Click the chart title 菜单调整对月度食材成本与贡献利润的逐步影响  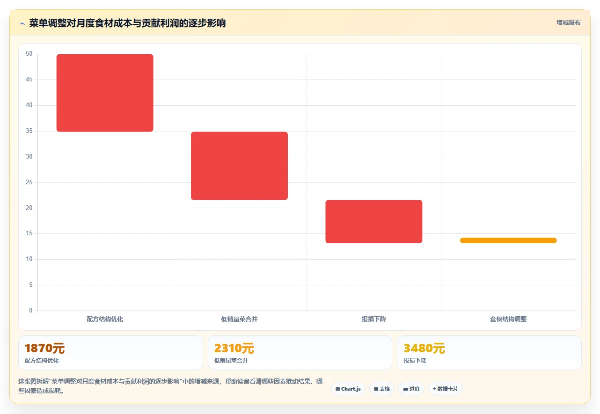click(x=127, y=23)
